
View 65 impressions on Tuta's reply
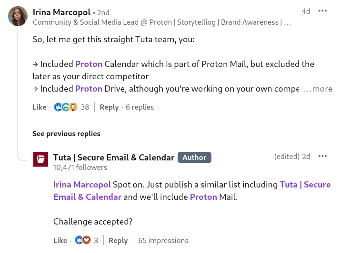[163, 241]
